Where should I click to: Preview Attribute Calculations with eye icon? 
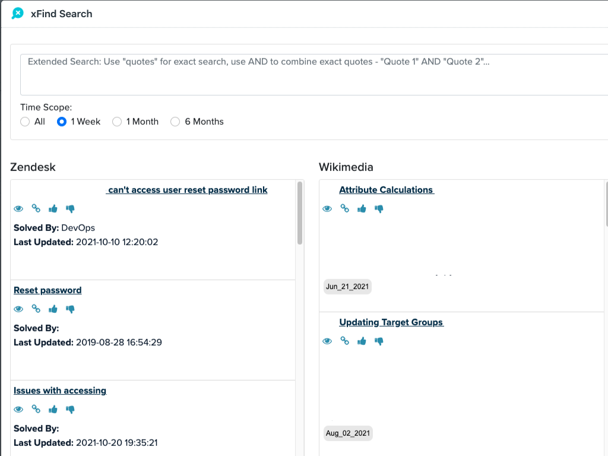pos(327,209)
